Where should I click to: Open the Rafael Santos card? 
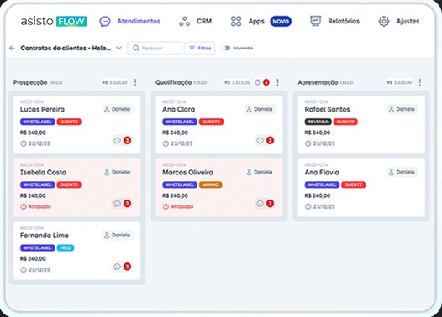(361, 125)
